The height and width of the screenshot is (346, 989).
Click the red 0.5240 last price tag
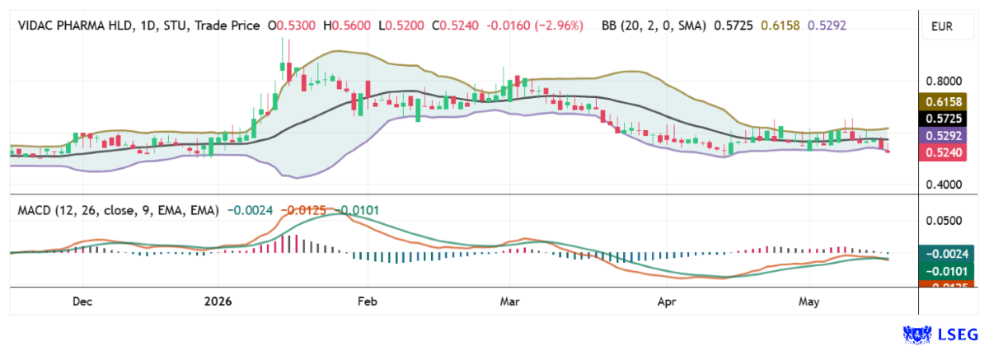(x=942, y=152)
